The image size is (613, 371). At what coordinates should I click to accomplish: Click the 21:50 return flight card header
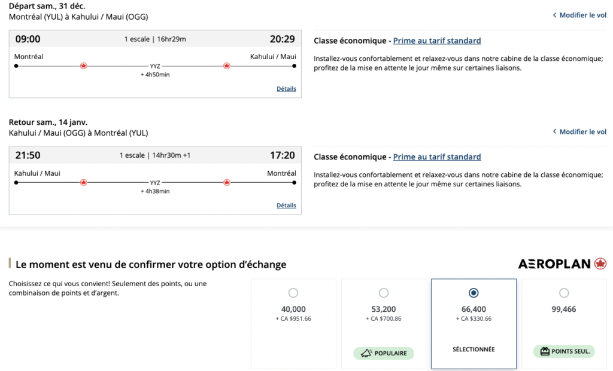(155, 155)
